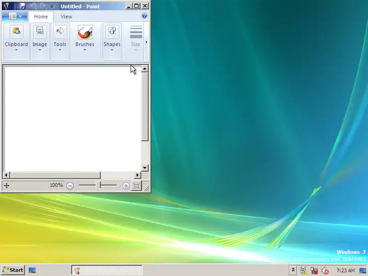This screenshot has width=368, height=276.
Task: Click the vertical scrollbar up arrow
Action: [144, 69]
